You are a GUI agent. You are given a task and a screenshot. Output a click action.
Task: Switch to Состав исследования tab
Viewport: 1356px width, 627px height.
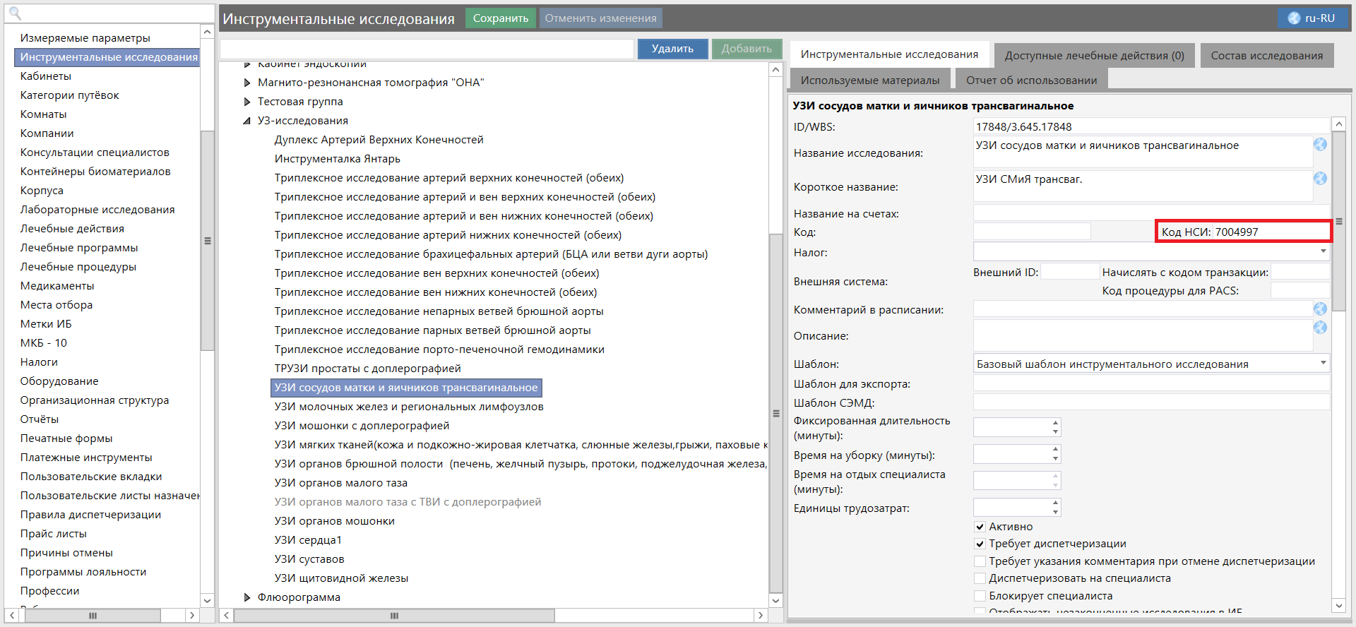click(1266, 56)
